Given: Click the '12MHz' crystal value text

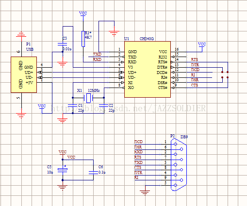Looking at the screenshot, I should [x=94, y=90].
